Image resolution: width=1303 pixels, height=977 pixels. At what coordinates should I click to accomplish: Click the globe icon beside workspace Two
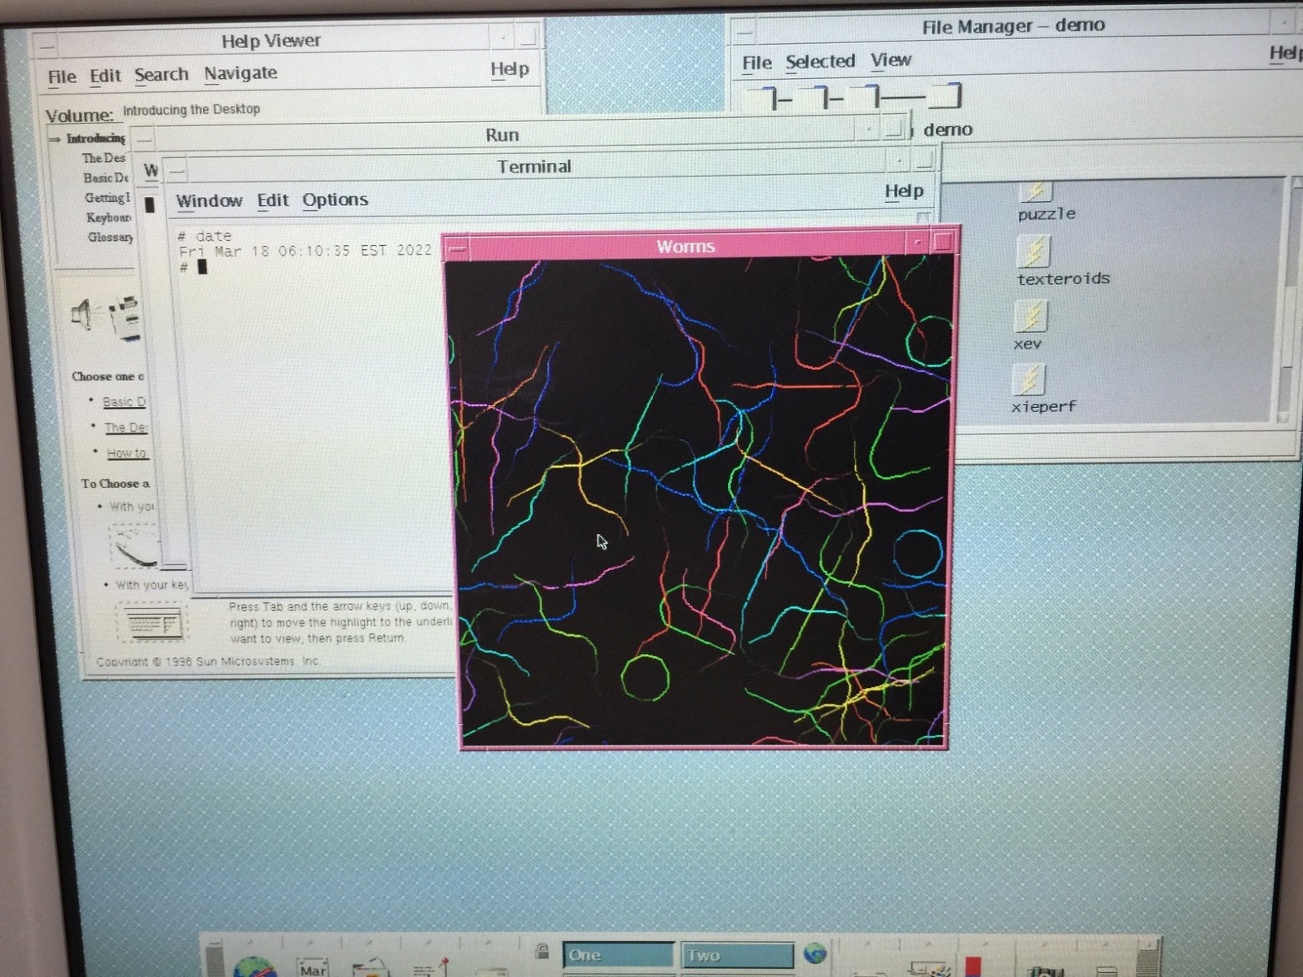click(x=814, y=953)
